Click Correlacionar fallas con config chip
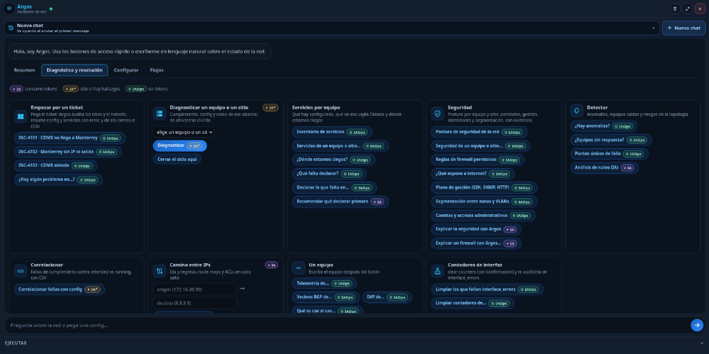 (59, 290)
